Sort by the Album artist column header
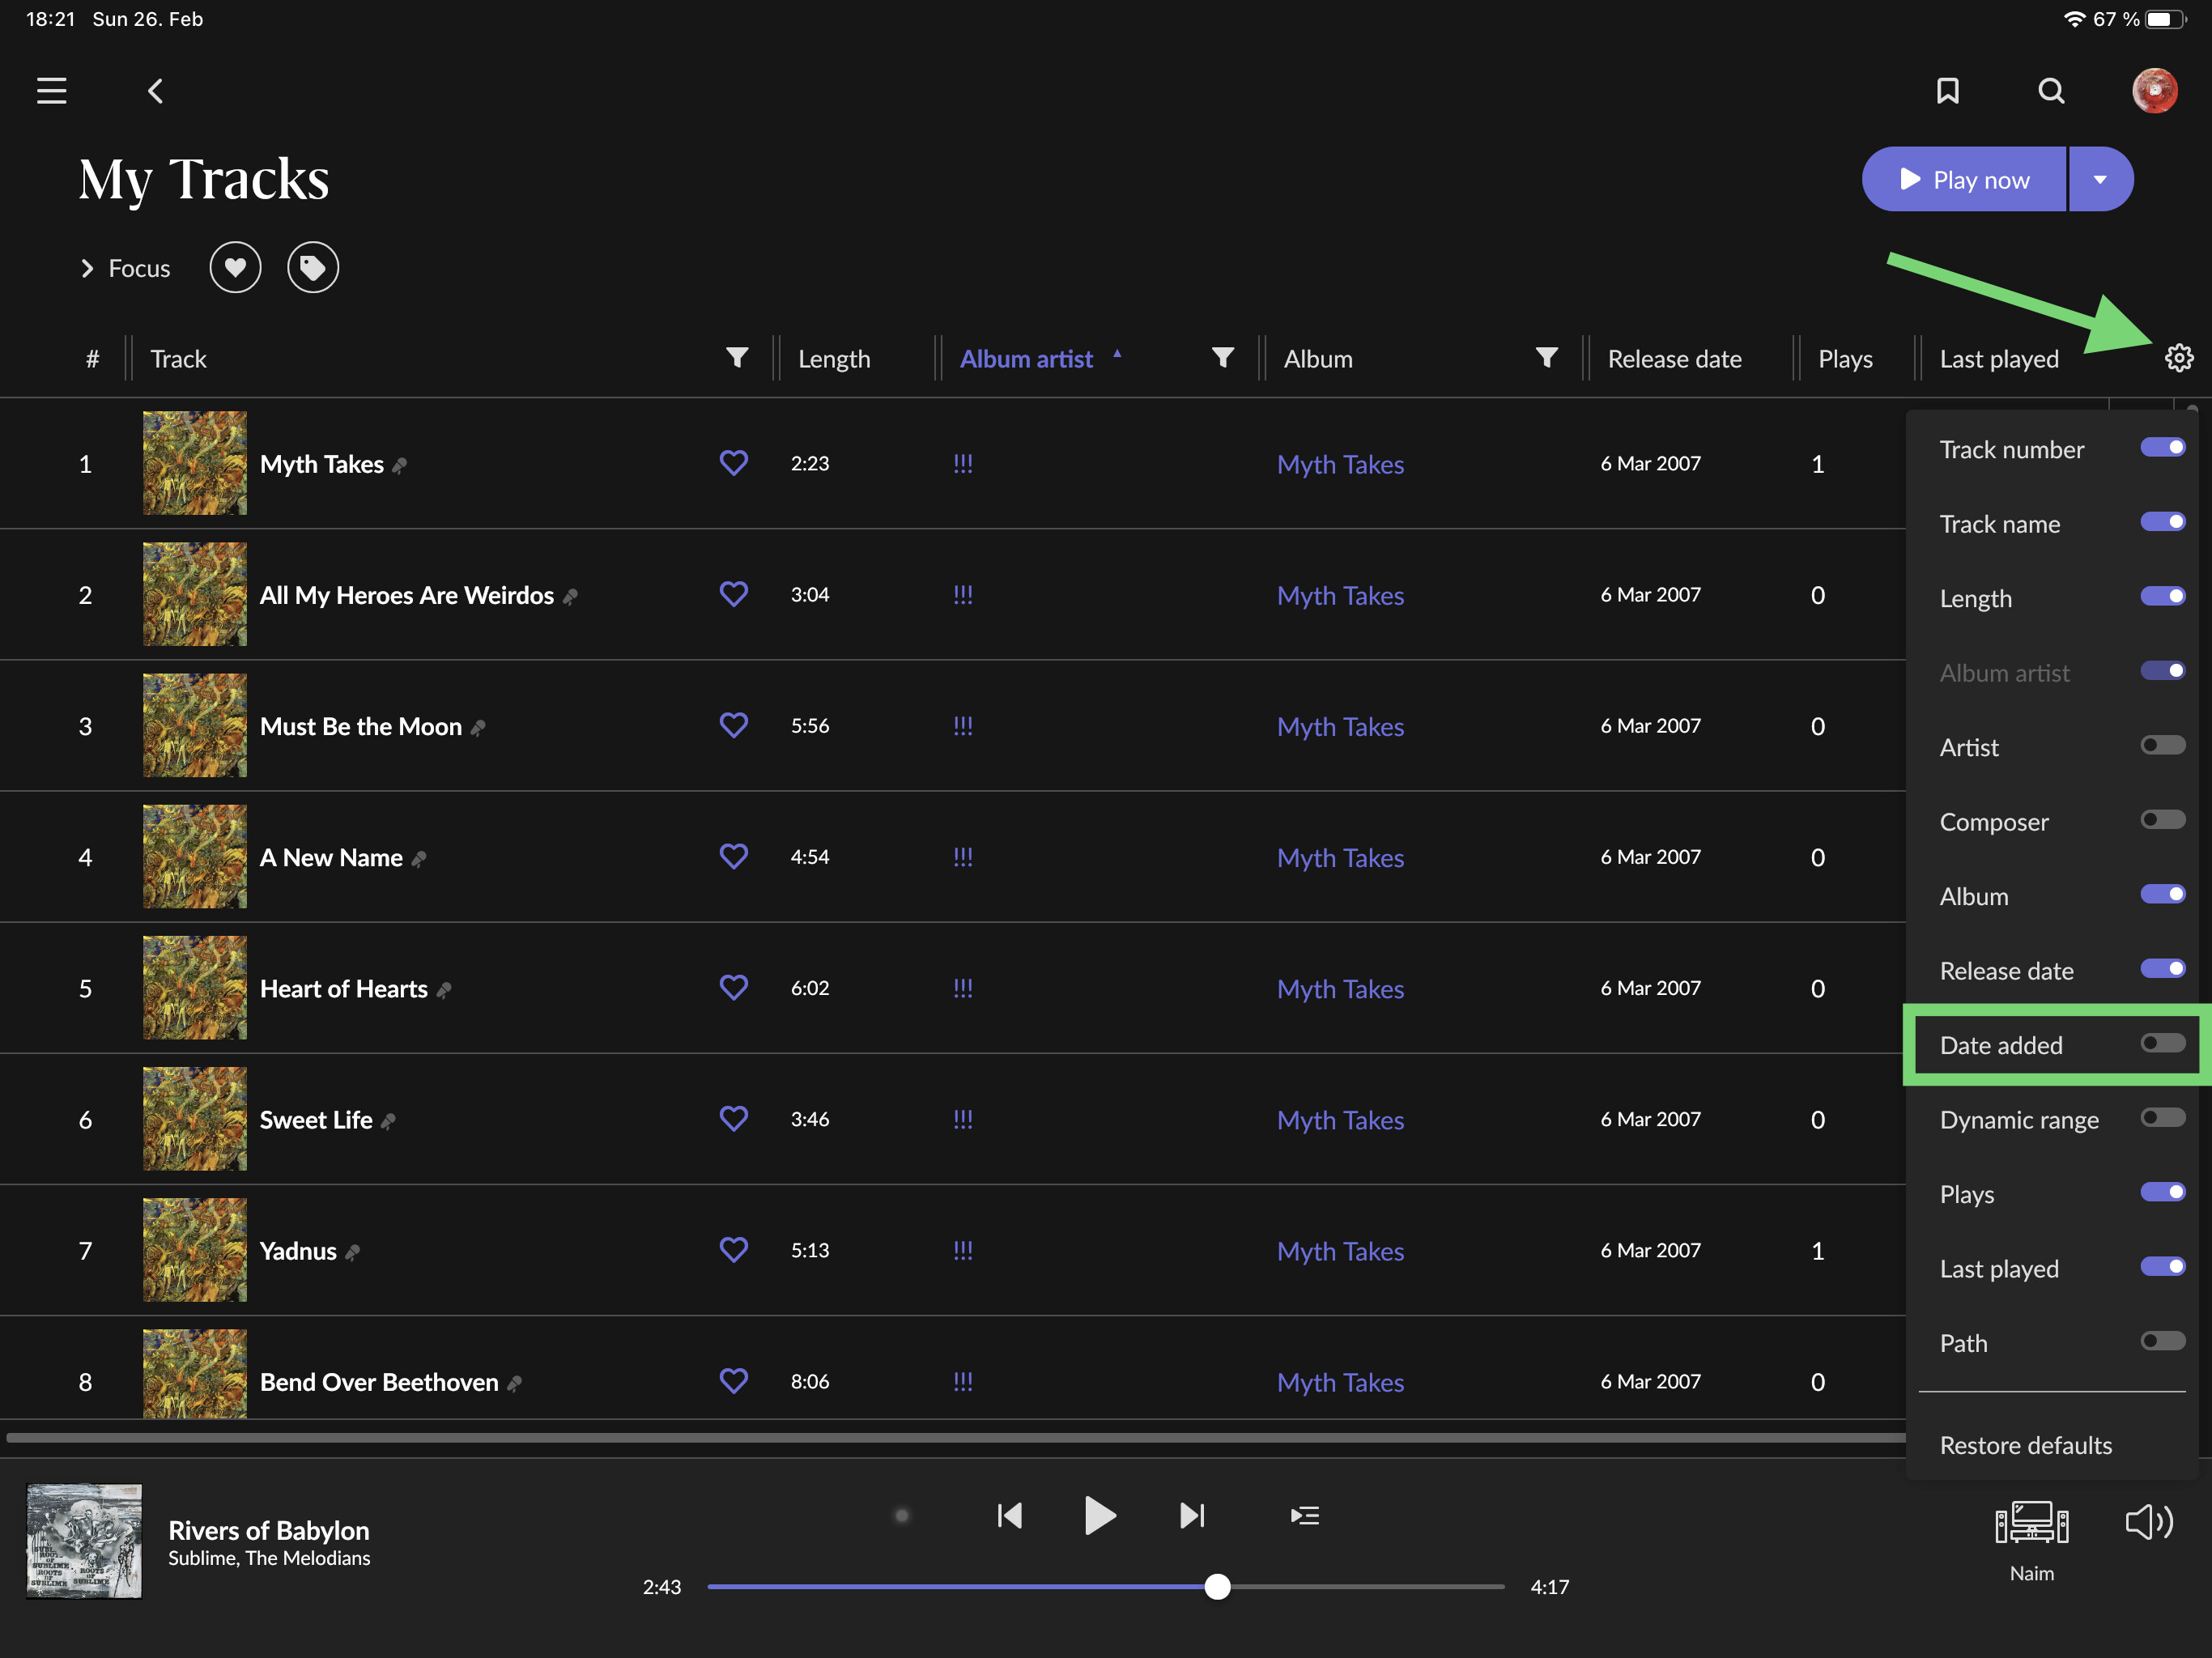 pos(1026,358)
